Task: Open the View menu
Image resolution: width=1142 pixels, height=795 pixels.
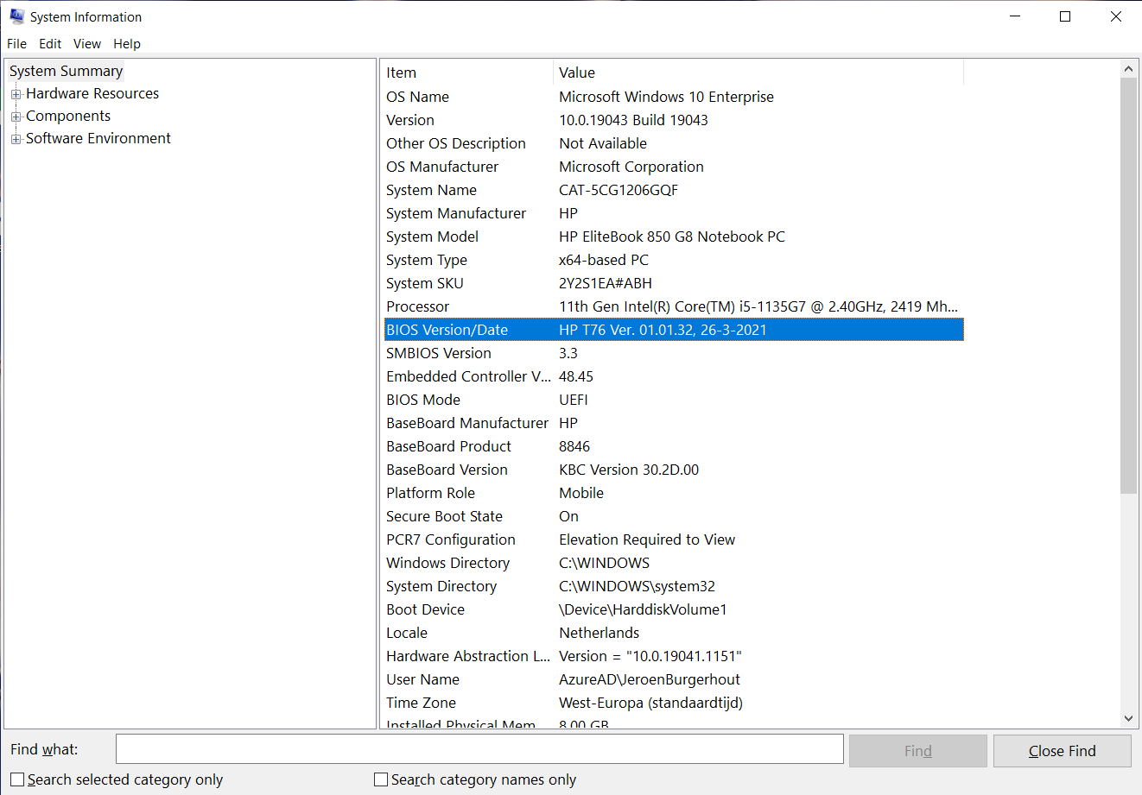Action: point(86,44)
